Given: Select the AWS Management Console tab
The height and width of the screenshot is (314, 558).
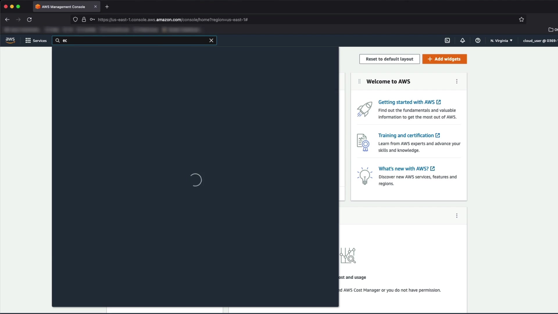Looking at the screenshot, I should 63,7.
